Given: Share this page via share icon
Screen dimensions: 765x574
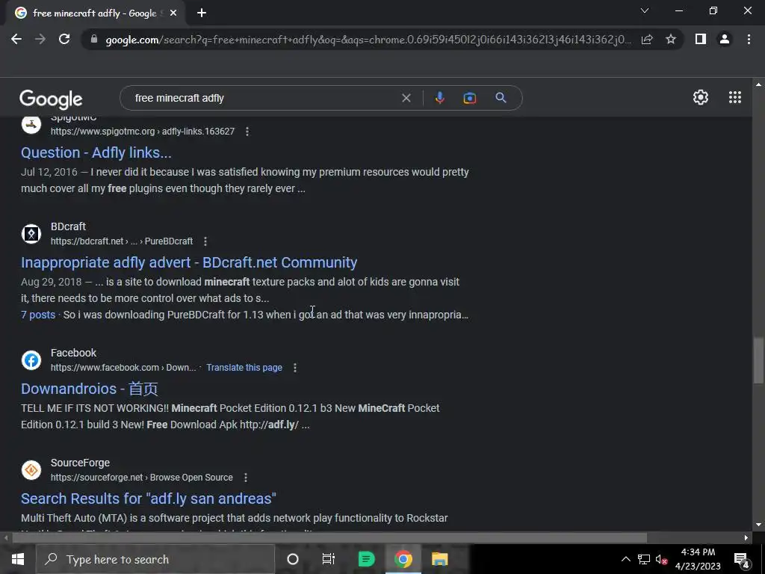Looking at the screenshot, I should click(x=647, y=39).
